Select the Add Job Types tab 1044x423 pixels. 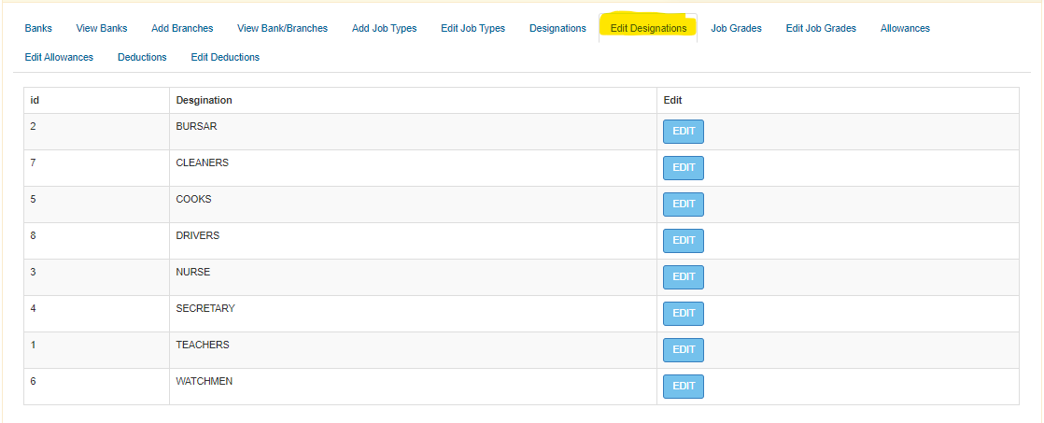coord(384,28)
